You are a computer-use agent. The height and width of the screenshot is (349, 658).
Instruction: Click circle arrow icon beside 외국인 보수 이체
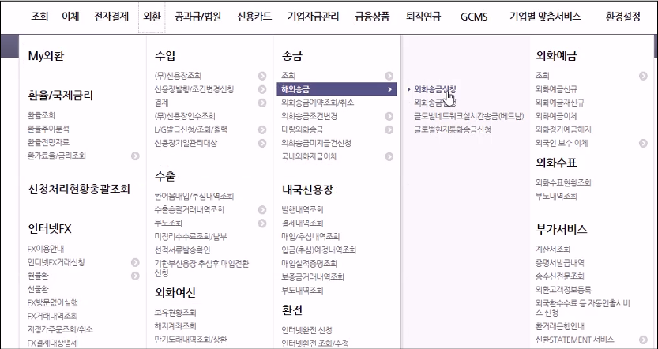[x=643, y=143]
